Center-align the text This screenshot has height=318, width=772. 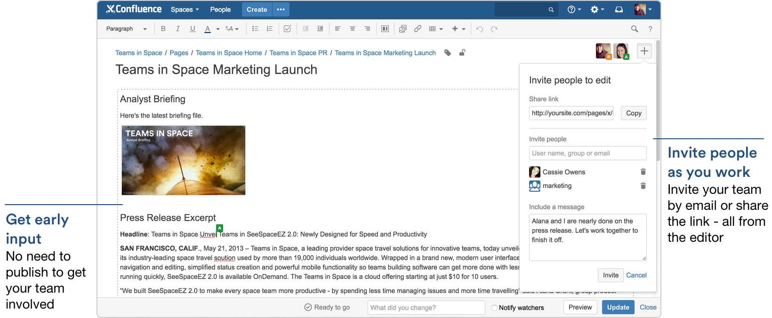352,29
